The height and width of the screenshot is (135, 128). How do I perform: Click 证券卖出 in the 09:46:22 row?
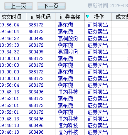pos(98,38)
